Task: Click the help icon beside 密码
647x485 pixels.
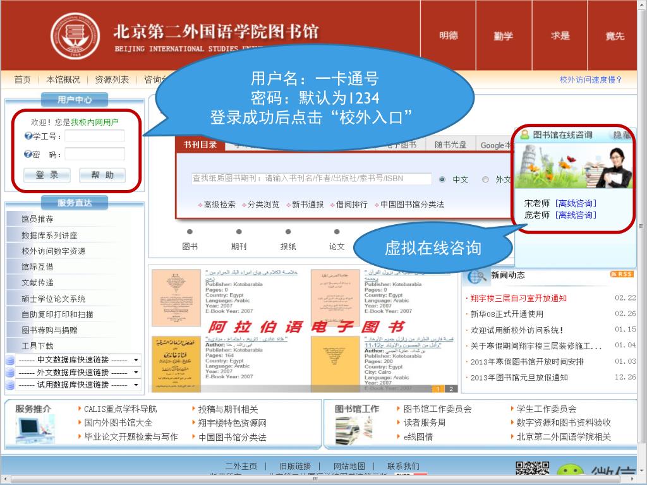Action: 28,154
